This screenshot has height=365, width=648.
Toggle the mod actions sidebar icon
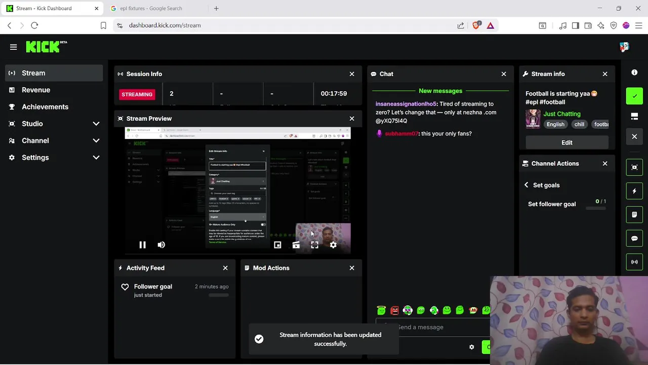pos(634,214)
